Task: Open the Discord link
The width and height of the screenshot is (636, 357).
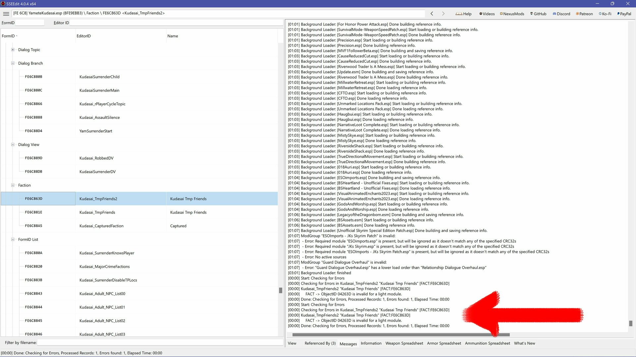Action: 561,14
